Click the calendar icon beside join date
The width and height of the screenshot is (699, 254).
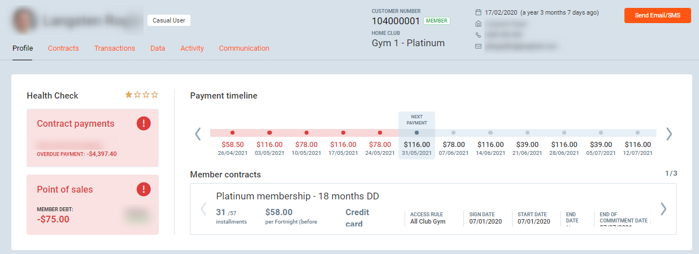click(x=479, y=12)
